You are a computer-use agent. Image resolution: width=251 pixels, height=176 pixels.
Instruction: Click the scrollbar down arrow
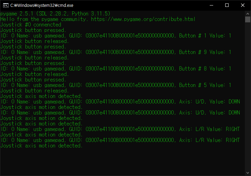click(248, 173)
